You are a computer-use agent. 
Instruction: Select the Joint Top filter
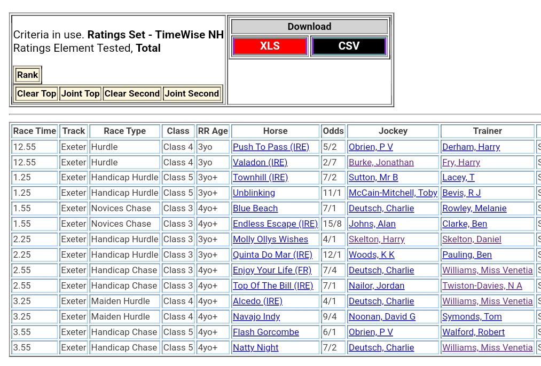[x=80, y=93]
